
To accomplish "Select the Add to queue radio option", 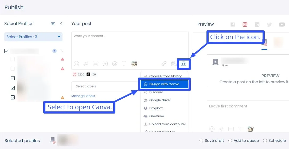I will click(x=230, y=140).
